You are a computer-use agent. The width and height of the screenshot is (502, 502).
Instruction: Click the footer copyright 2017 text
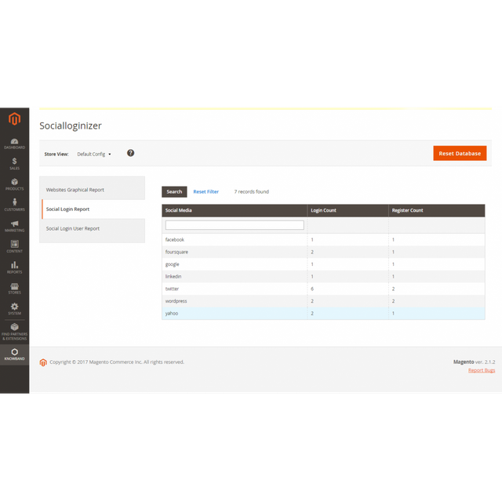(117, 362)
